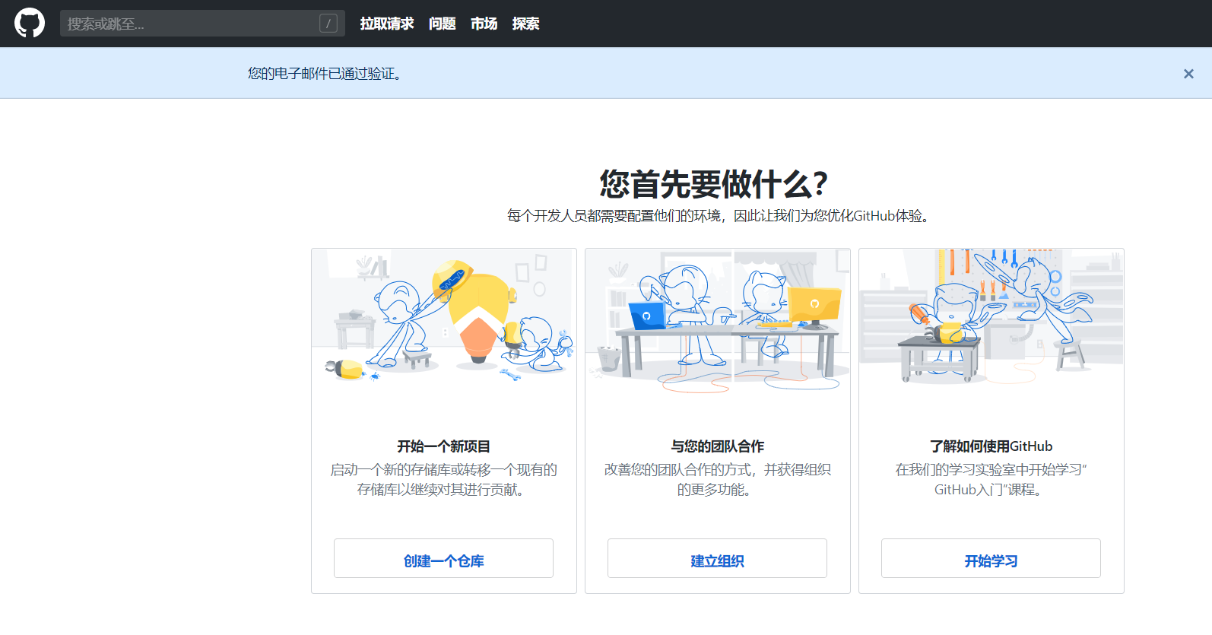
Task: Focus the 搜索或跳至 search box
Action: click(x=202, y=24)
